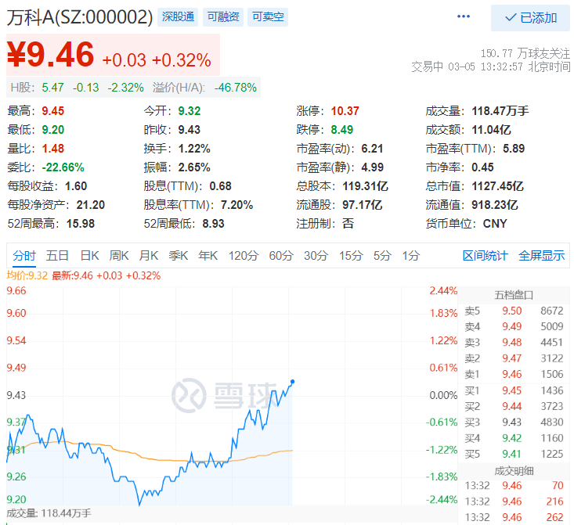
Task: Open the three-dot more options menu
Action: [464, 16]
